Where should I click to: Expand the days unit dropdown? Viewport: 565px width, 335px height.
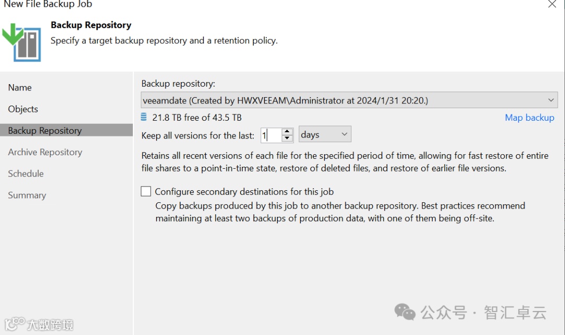(x=325, y=135)
